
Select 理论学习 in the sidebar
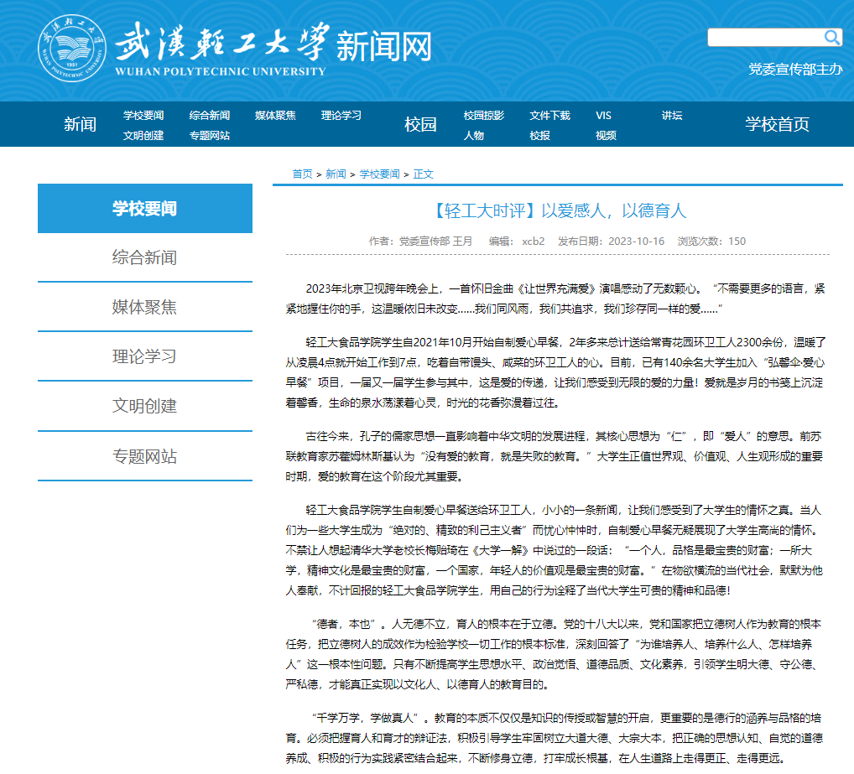pos(145,356)
